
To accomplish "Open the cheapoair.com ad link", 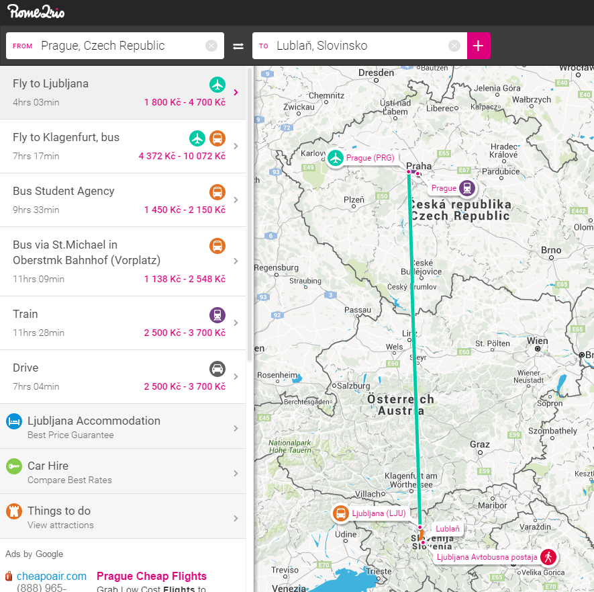I will (52, 576).
